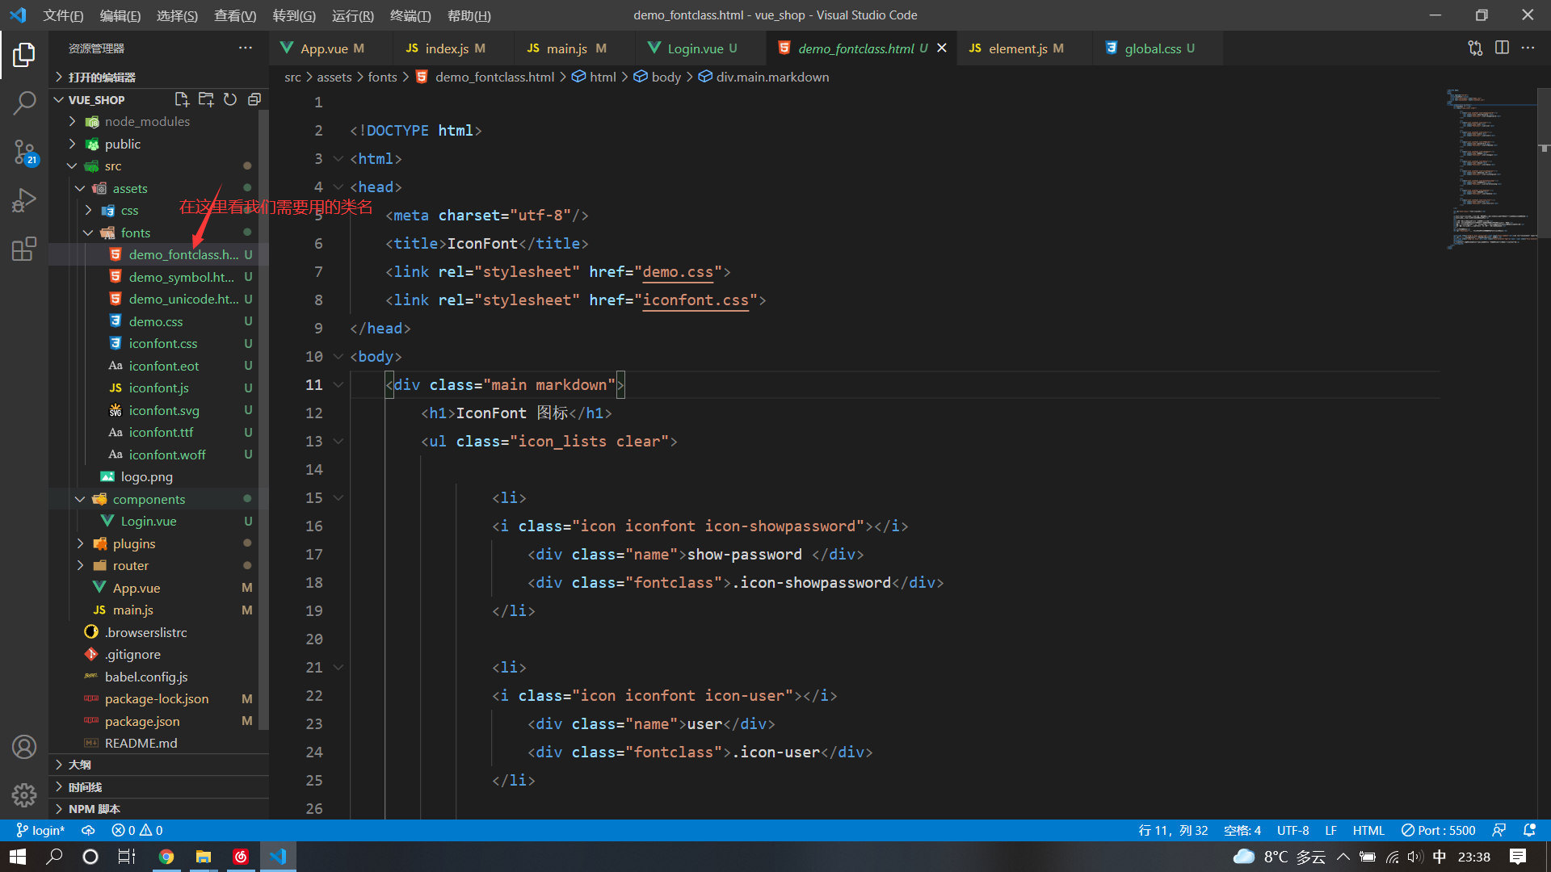Open iconfont.css in explorer
This screenshot has height=872, width=1551.
[x=159, y=343]
